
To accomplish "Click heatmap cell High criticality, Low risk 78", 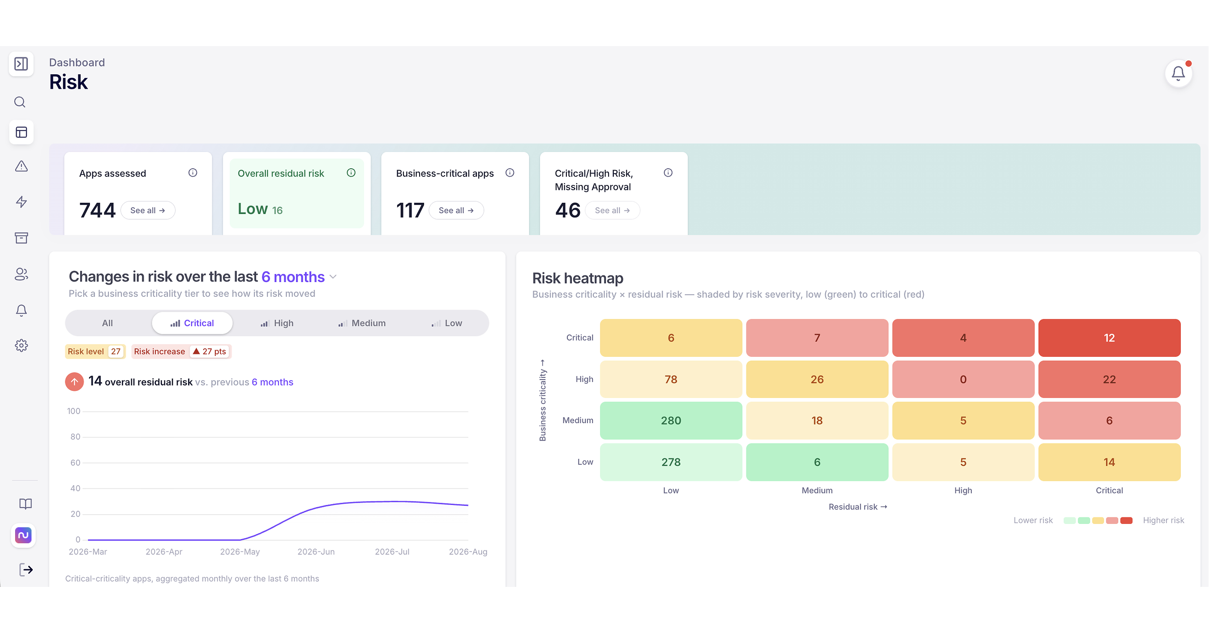I will pos(671,379).
